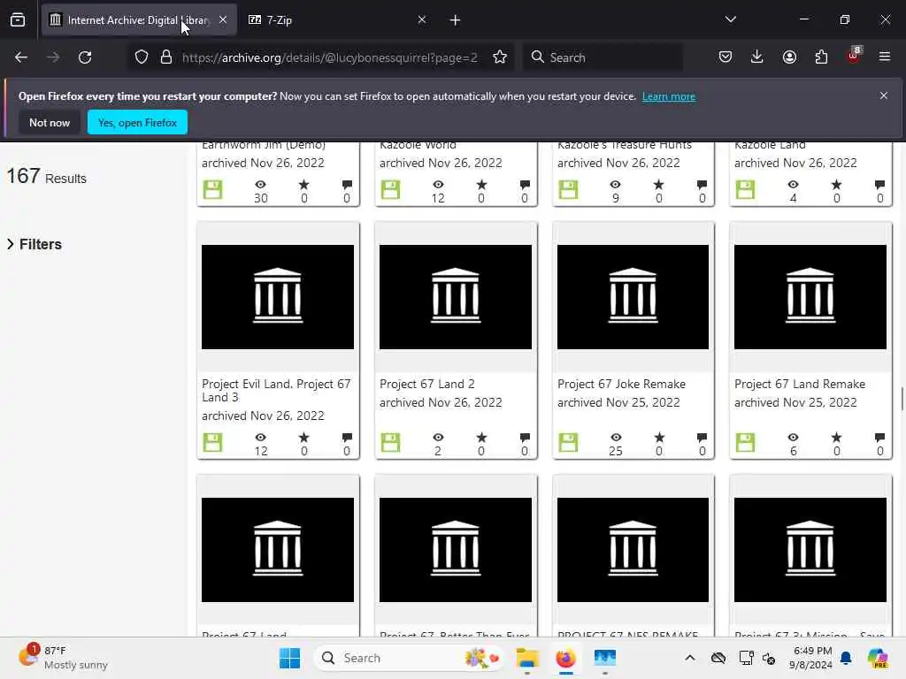906x679 pixels.
Task: Click the favorites star on Kazoole World card
Action: coord(481,184)
